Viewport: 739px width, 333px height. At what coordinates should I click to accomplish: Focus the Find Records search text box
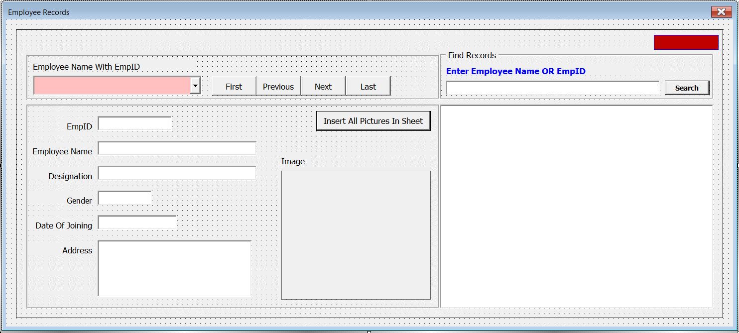tap(553, 88)
